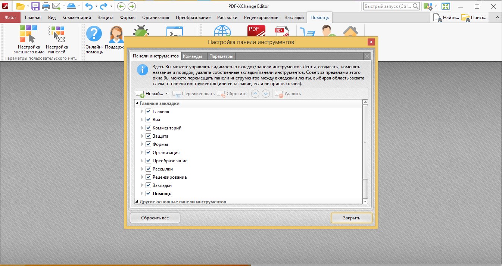
Task: Click the Undo arrow icon
Action: point(88,6)
